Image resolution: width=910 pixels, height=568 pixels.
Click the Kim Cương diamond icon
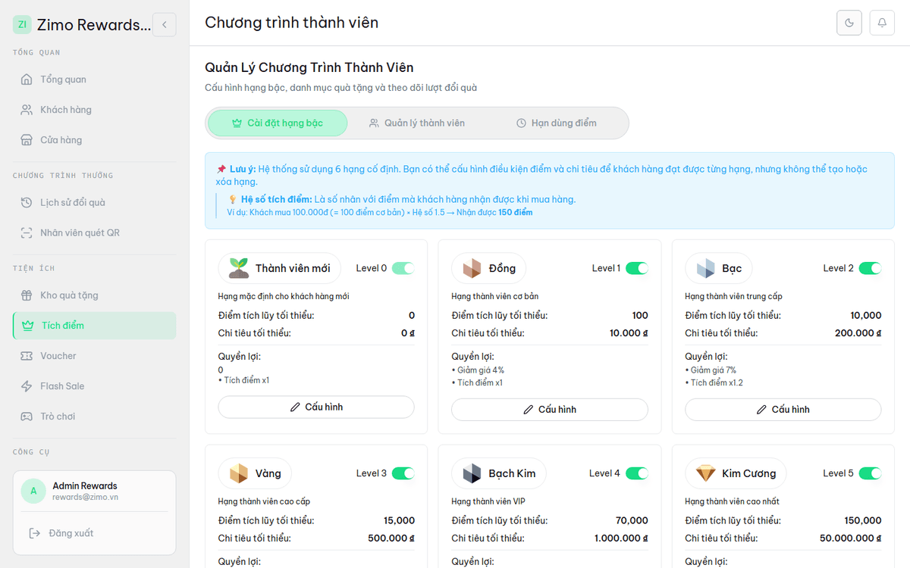pos(705,473)
